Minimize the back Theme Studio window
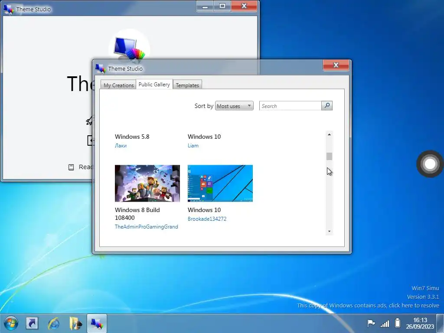 coord(205,6)
